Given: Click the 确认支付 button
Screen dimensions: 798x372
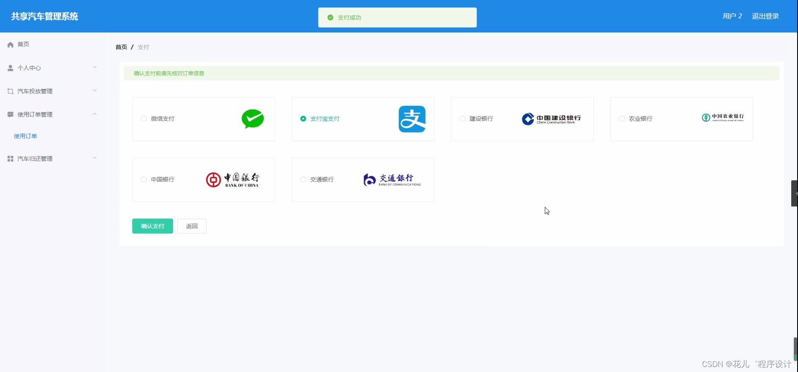Looking at the screenshot, I should [152, 226].
